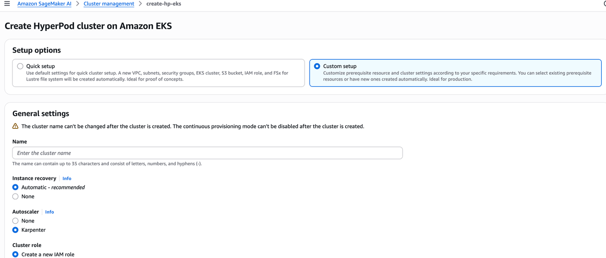Click the chevron before create-hp-eks breadcrumb
This screenshot has width=606, height=258.
click(x=140, y=4)
